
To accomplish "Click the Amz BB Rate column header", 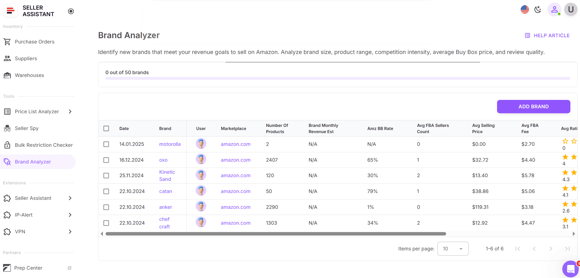I will click(380, 128).
